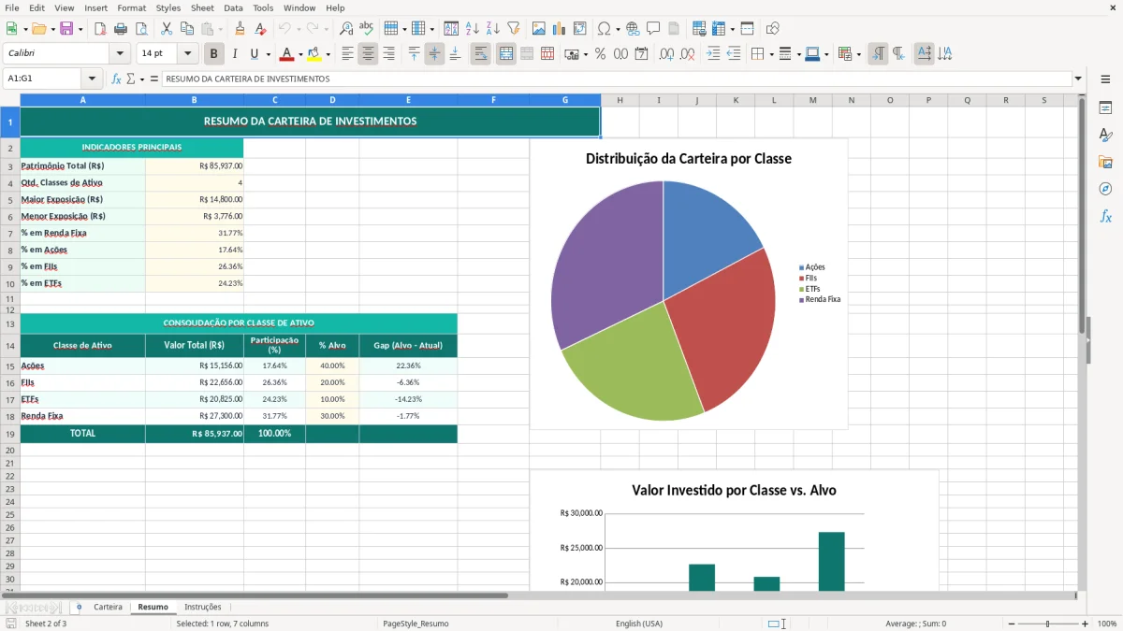Viewport: 1123px width, 631px height.
Task: Open font color dropdown arrow
Action: coord(299,54)
